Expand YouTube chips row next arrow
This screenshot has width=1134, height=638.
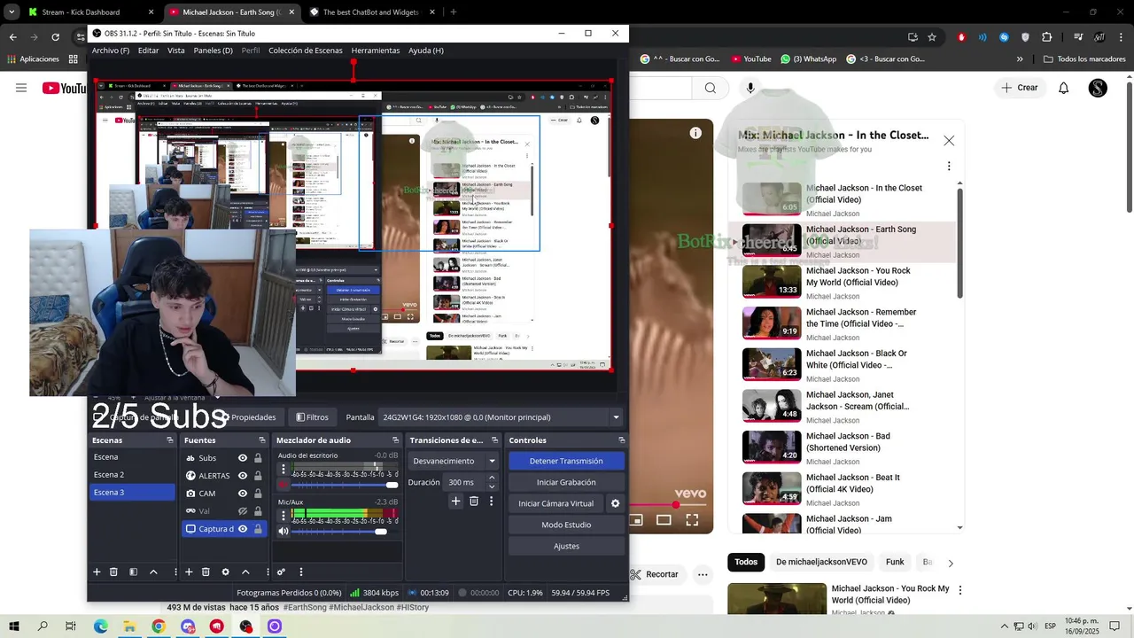point(951,563)
